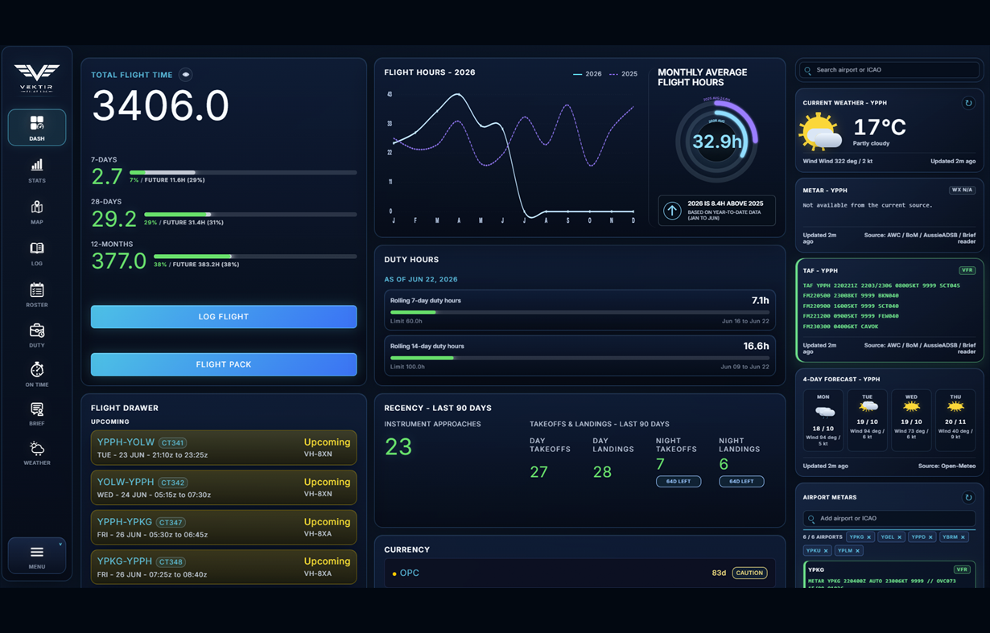Click the CAUTION badge for OPC
The height and width of the screenshot is (633, 990).
[749, 573]
